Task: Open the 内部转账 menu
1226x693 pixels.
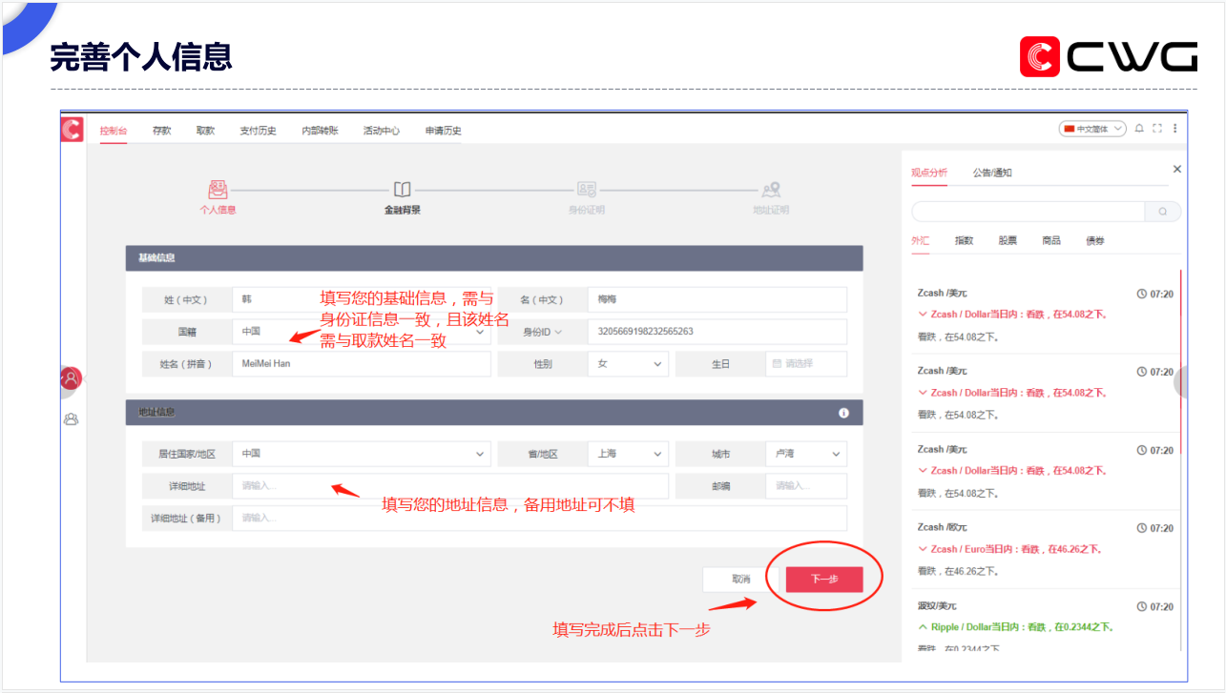Action: pos(320,131)
